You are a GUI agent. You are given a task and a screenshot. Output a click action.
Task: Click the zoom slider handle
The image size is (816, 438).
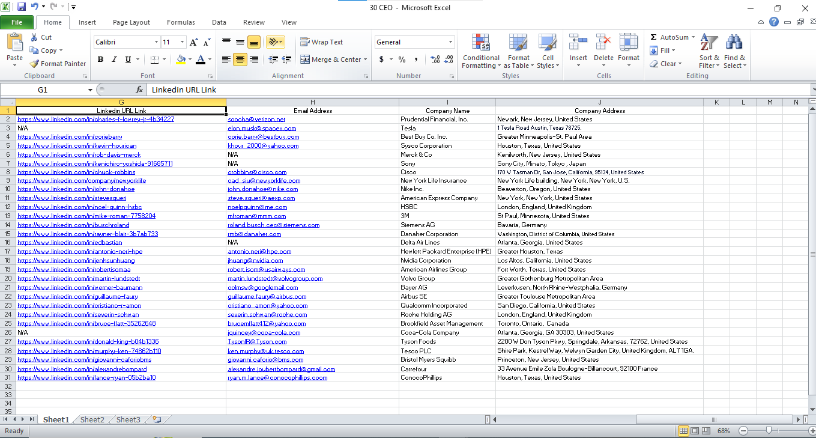point(769,431)
